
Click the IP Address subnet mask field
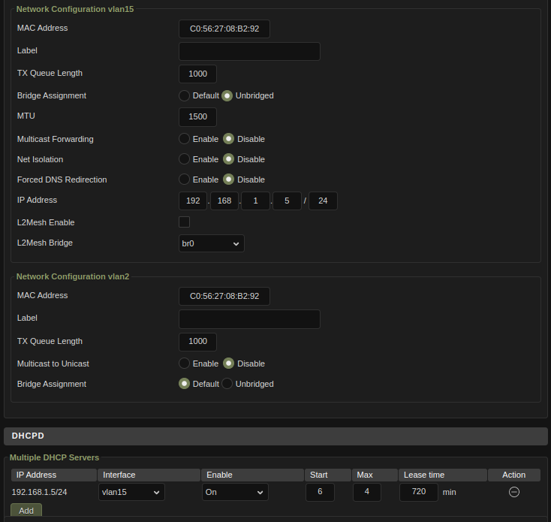pos(323,201)
